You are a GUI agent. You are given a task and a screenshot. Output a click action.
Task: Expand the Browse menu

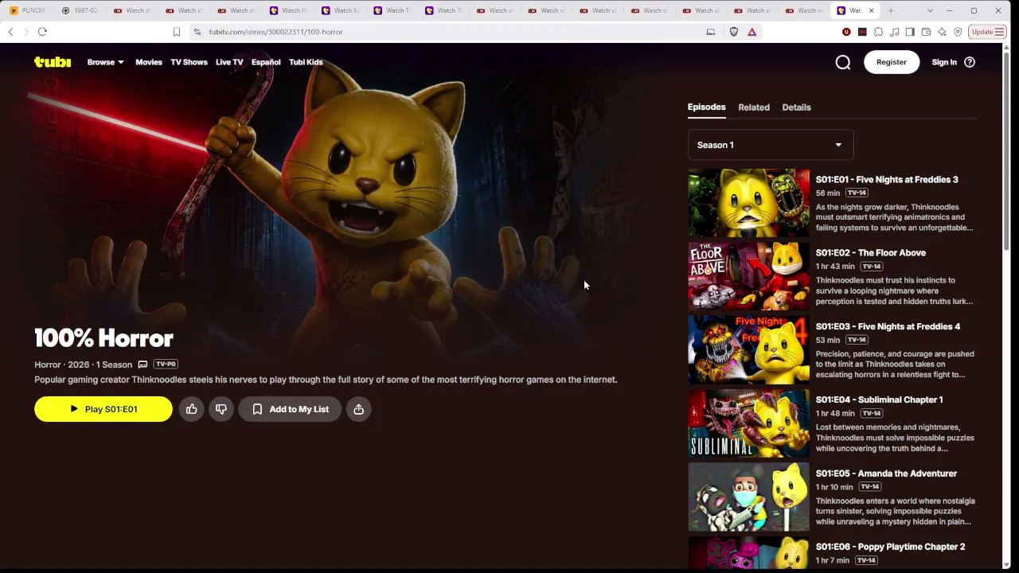pos(106,62)
